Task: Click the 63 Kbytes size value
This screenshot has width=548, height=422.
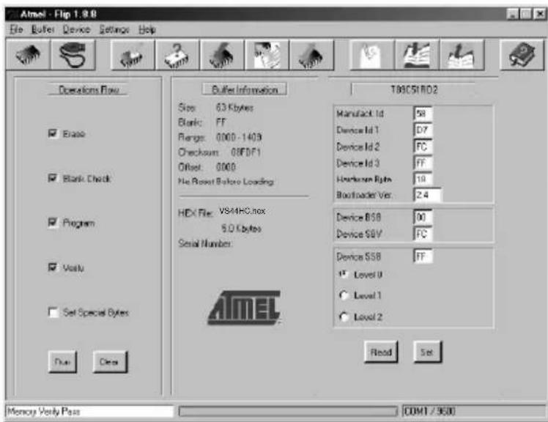Action: (234, 108)
